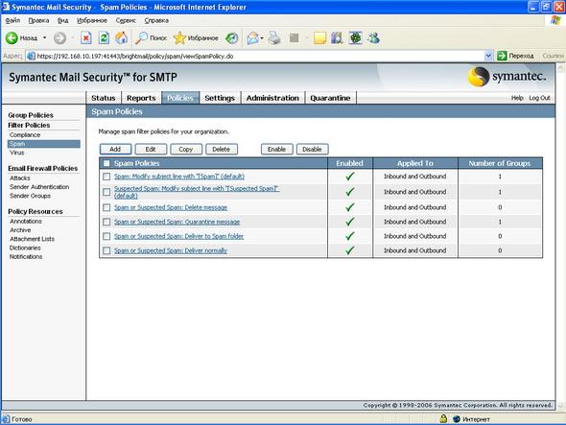Select Virus in Filter Policies sidebar
Viewport: 566px width, 425px height.
point(17,153)
